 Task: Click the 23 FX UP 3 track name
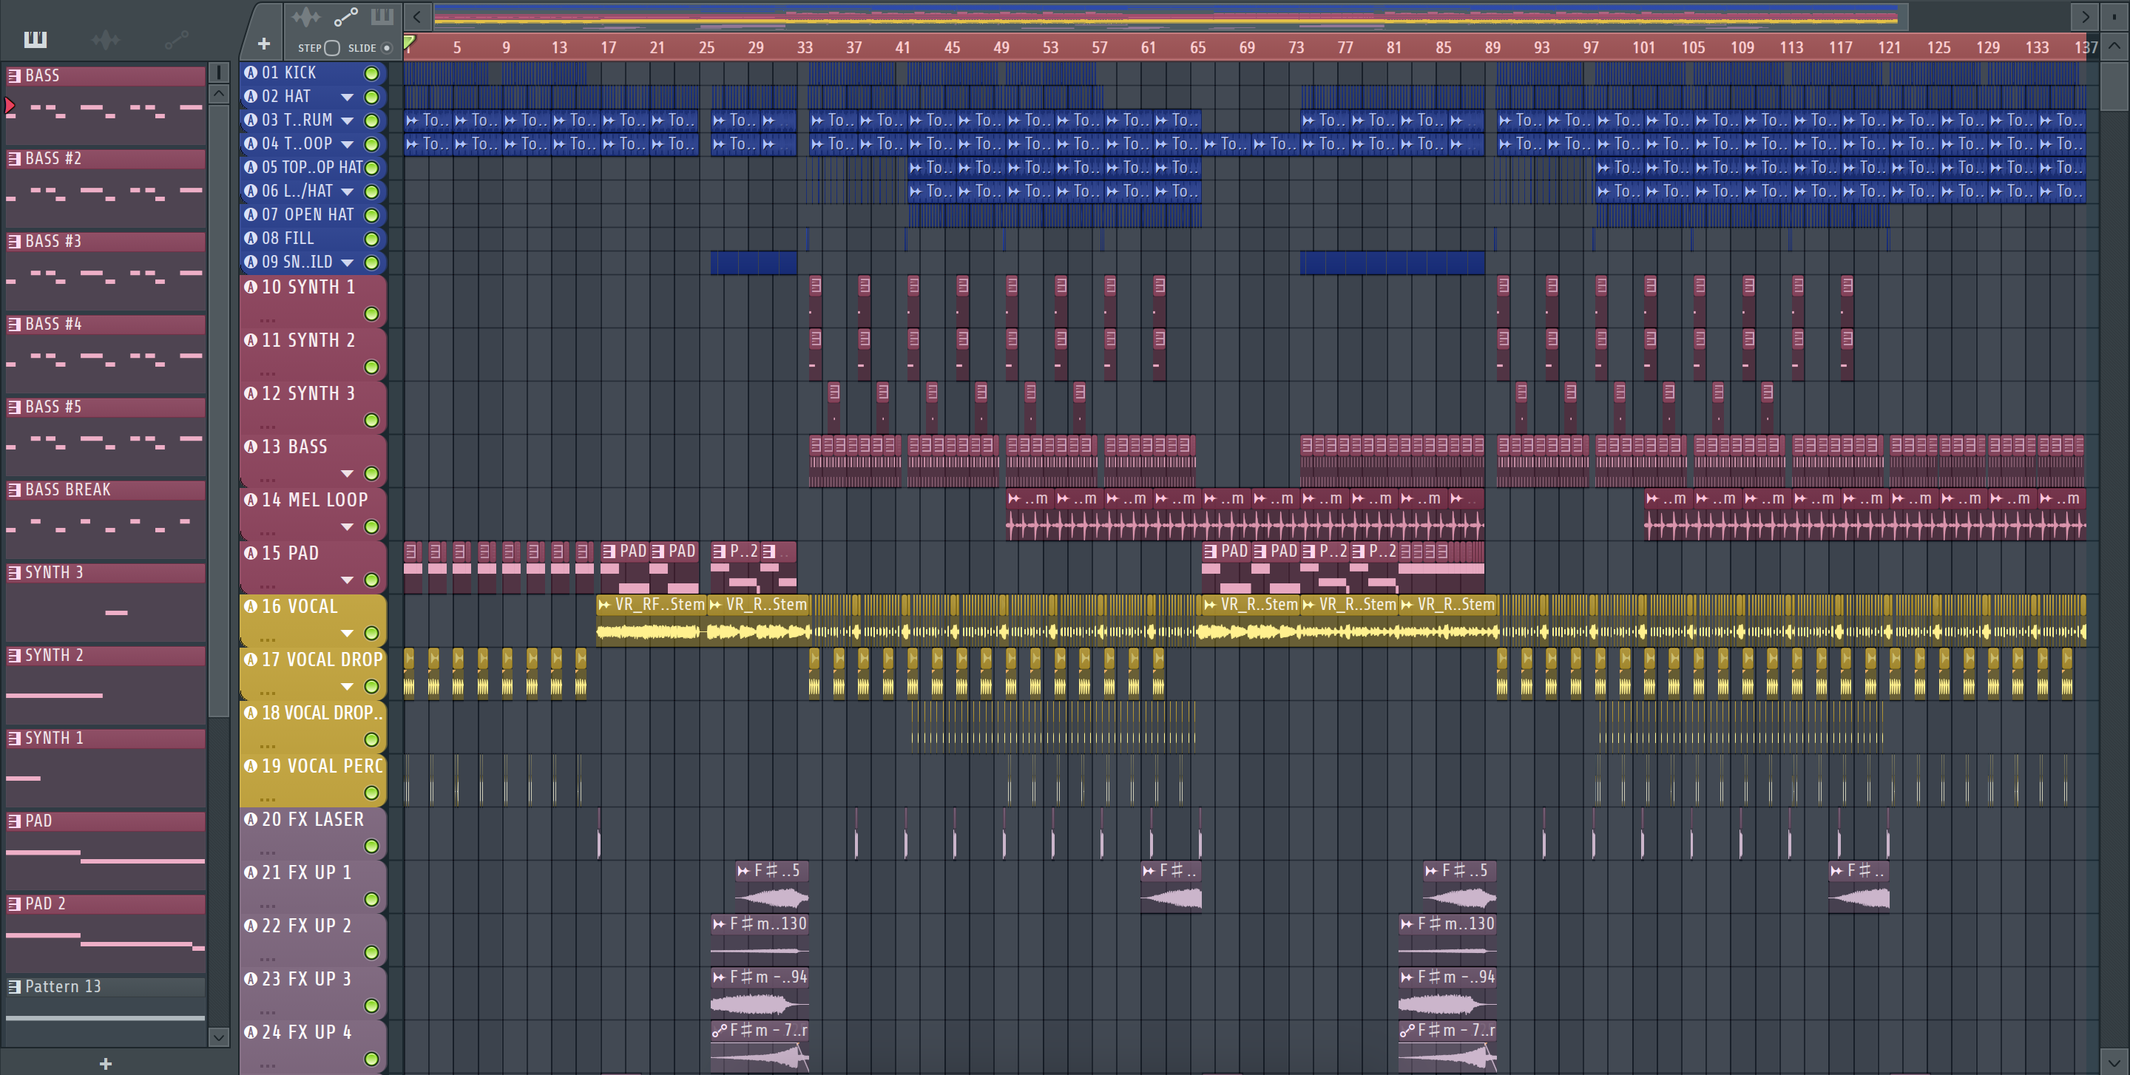coord(307,979)
